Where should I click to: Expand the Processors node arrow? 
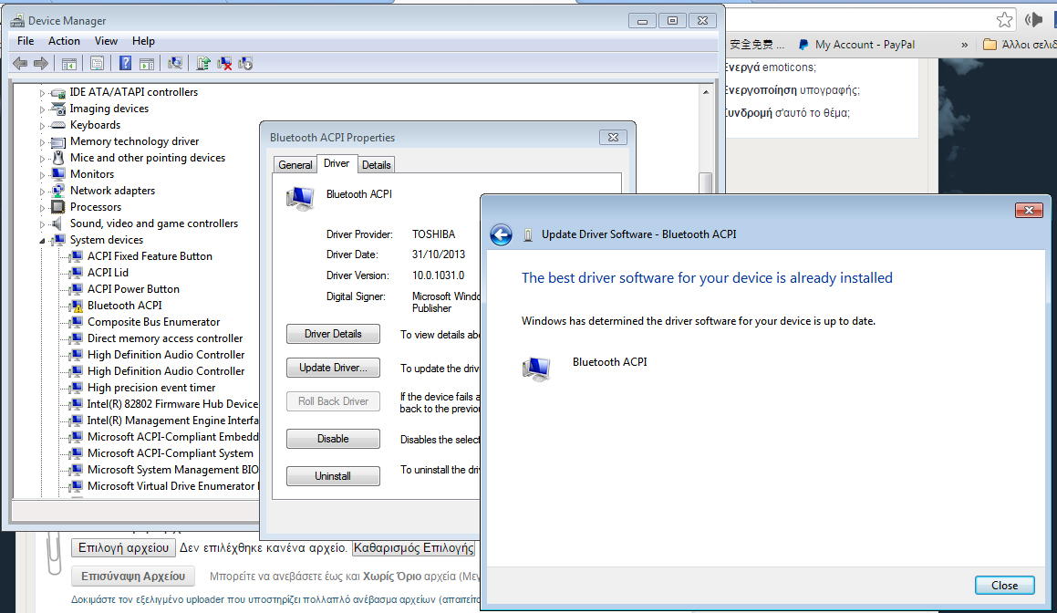point(42,208)
